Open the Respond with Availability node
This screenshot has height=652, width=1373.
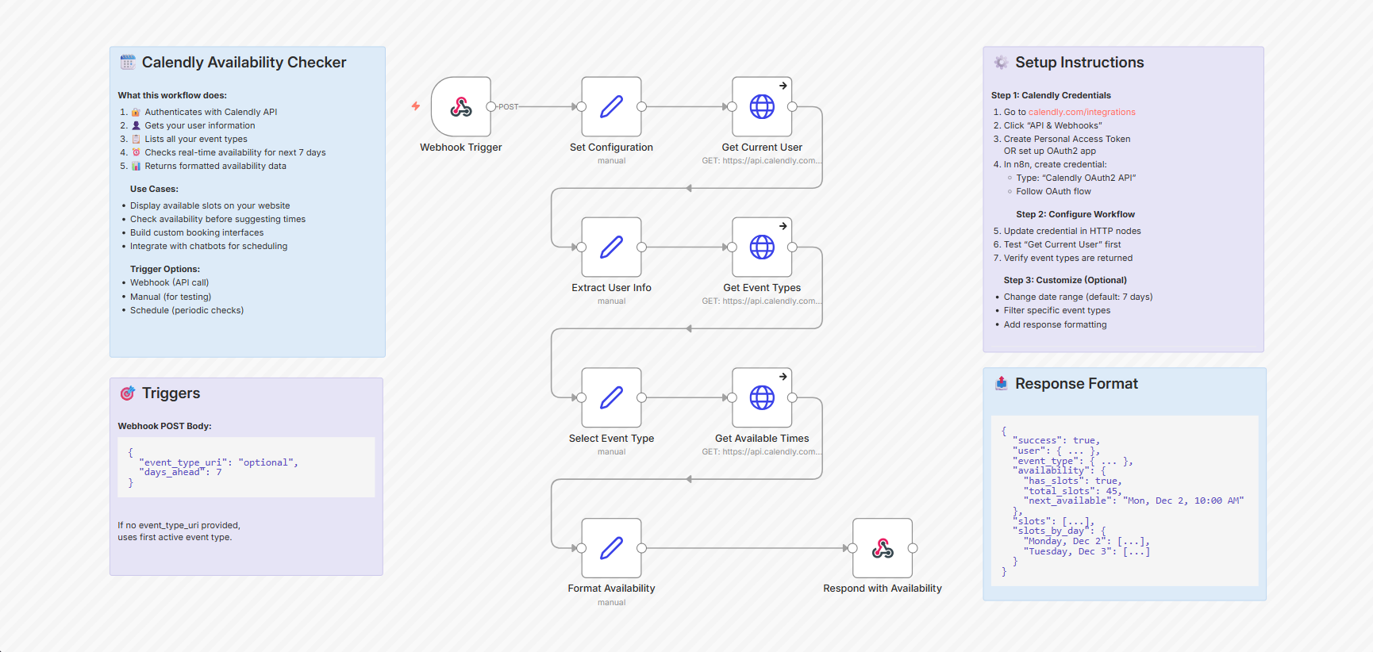point(883,548)
